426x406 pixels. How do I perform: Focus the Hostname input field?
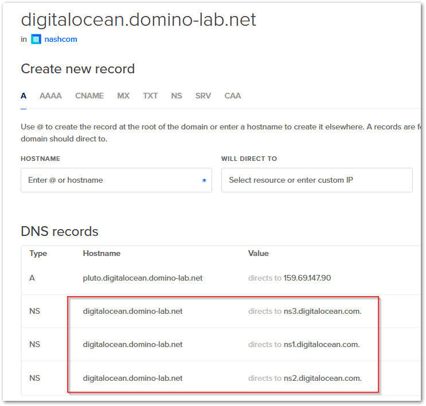click(x=116, y=180)
